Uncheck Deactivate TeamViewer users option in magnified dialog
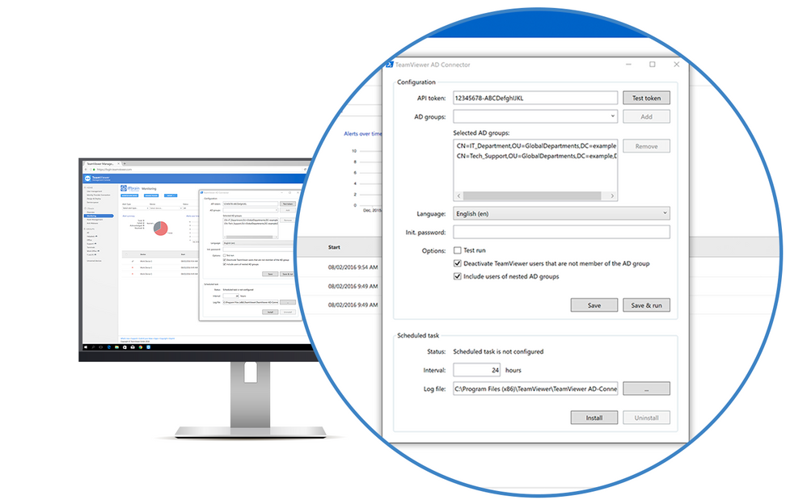This screenshot has height=504, width=807. (x=457, y=263)
